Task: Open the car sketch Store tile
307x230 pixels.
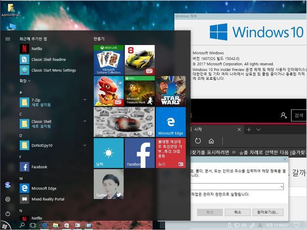Action: 124,122
